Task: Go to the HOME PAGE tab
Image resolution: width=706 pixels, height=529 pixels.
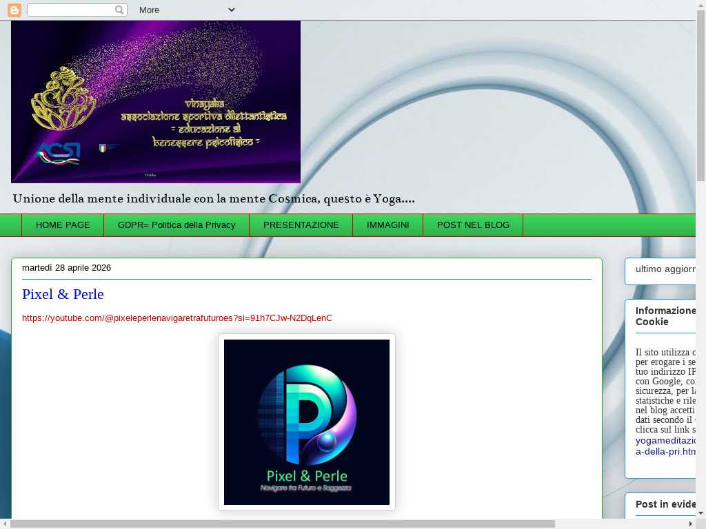Action: pos(63,225)
